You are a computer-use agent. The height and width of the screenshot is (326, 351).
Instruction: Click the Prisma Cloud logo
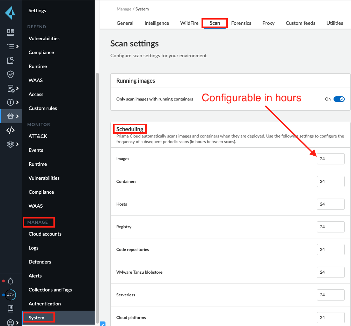pyautogui.click(x=10, y=13)
